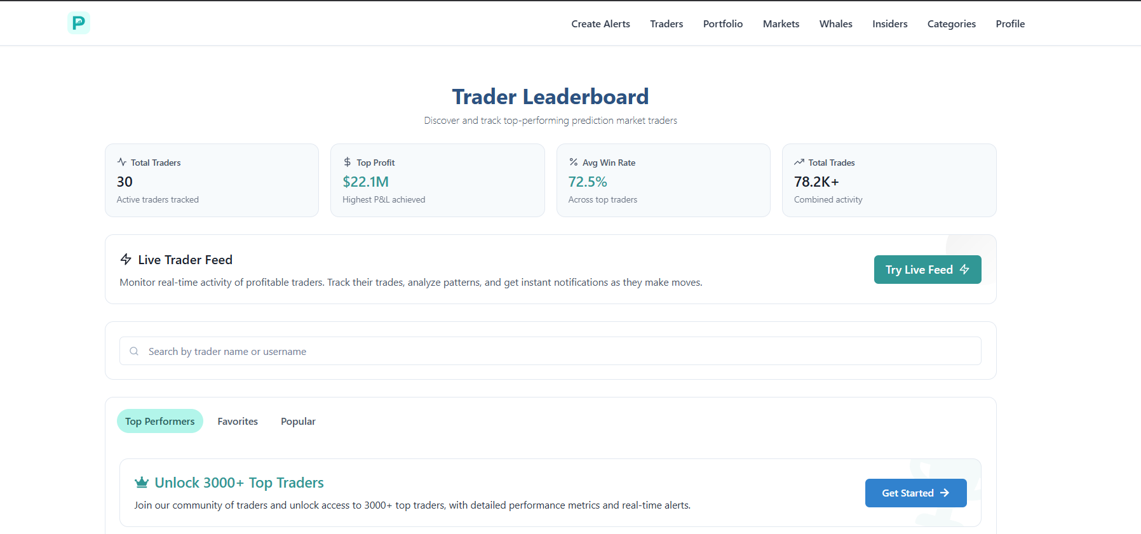Click the dollar sign icon beside Top Profit
The image size is (1141, 534).
[x=348, y=163]
